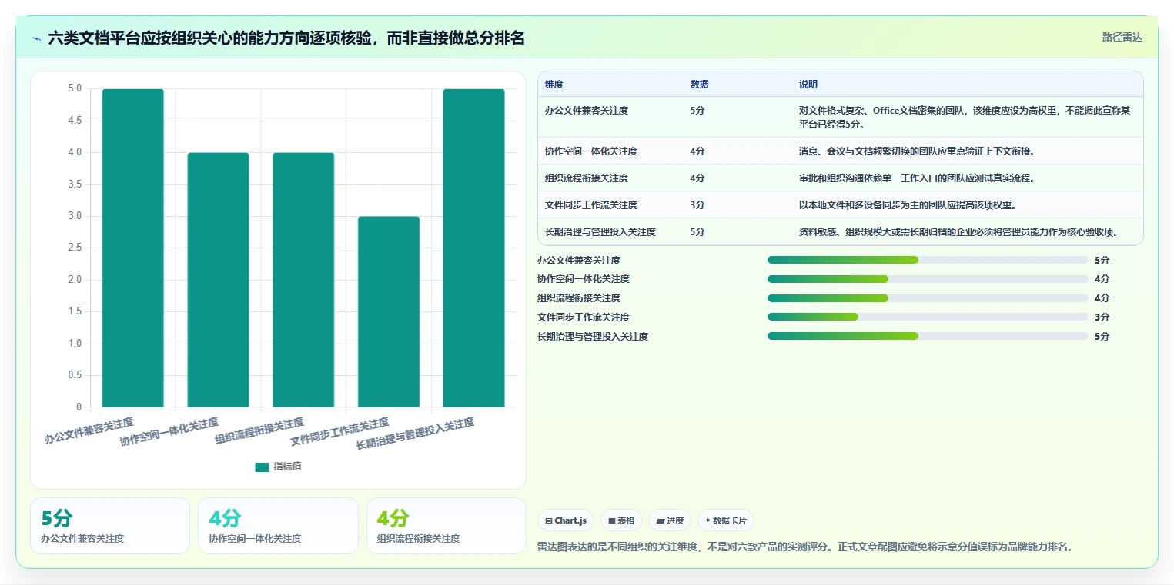Click the 3分 value in the table

pyautogui.click(x=697, y=205)
